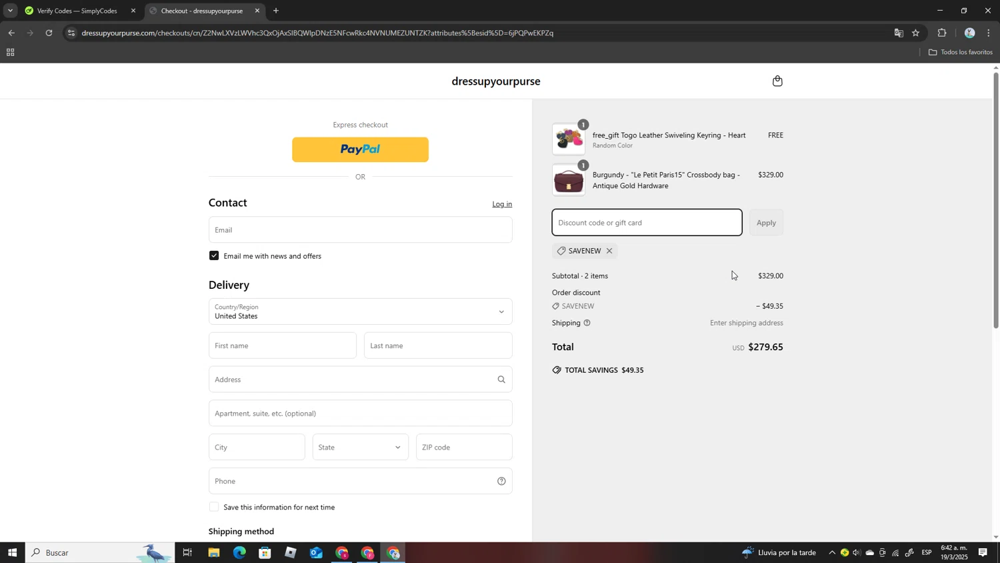Remove the SAVENEW discount code tag
This screenshot has height=563, width=1000.
(x=609, y=251)
